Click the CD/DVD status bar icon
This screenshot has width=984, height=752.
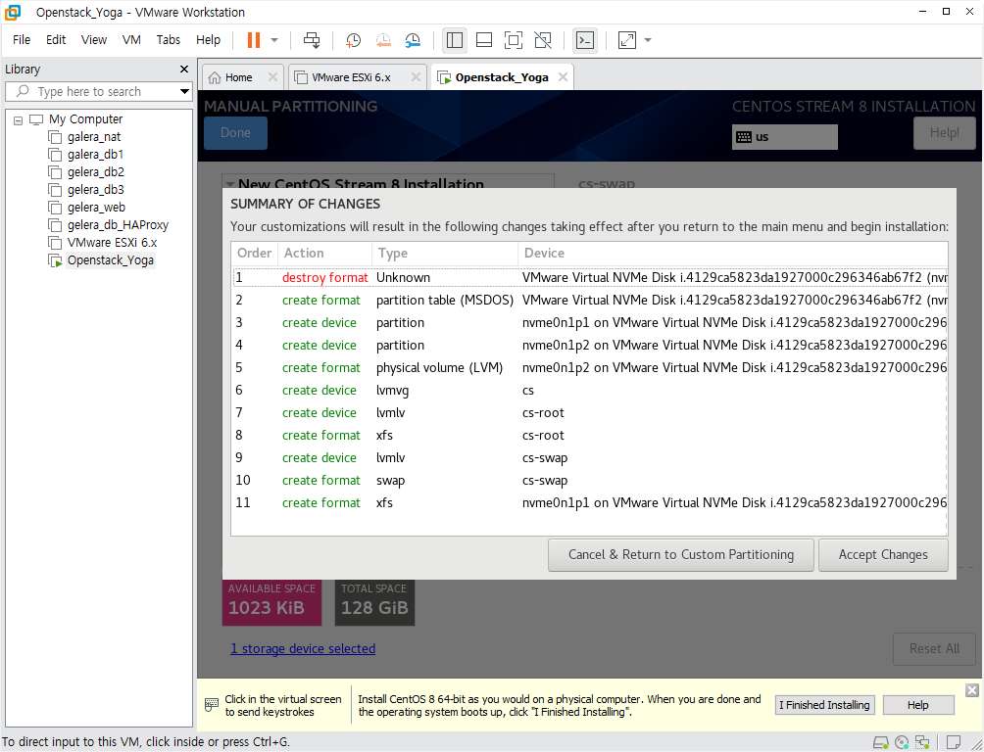pos(902,742)
